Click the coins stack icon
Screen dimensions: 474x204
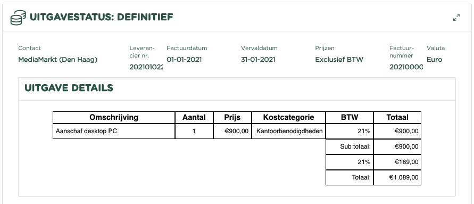tap(18, 18)
